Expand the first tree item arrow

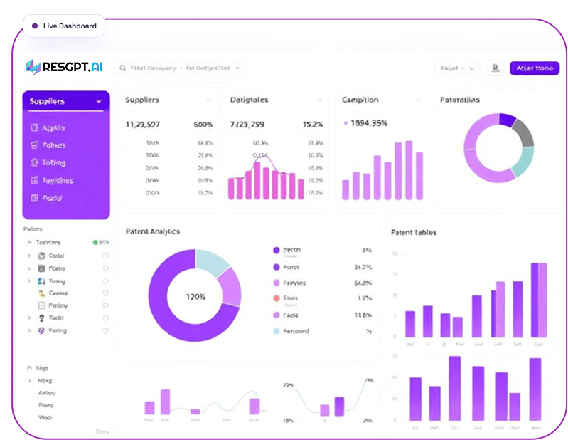(x=29, y=243)
